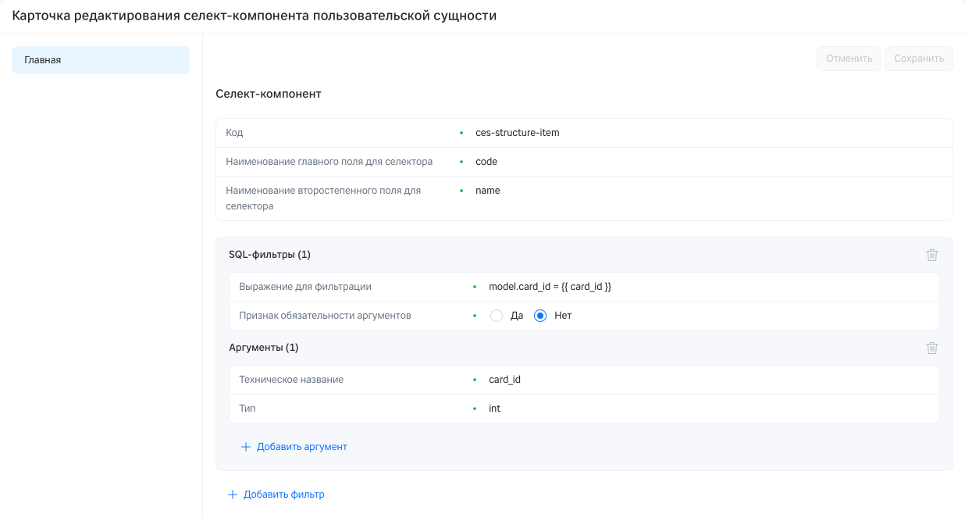Click plus icon beside Добавить аргумент

point(246,447)
